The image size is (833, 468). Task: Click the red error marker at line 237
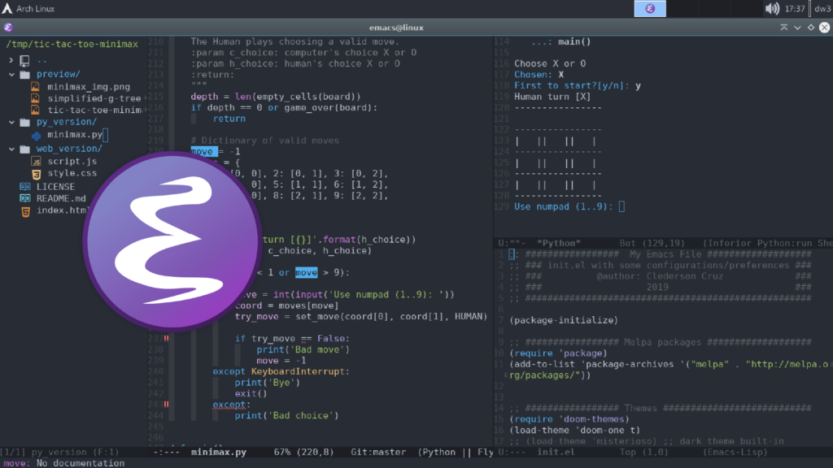click(x=166, y=338)
